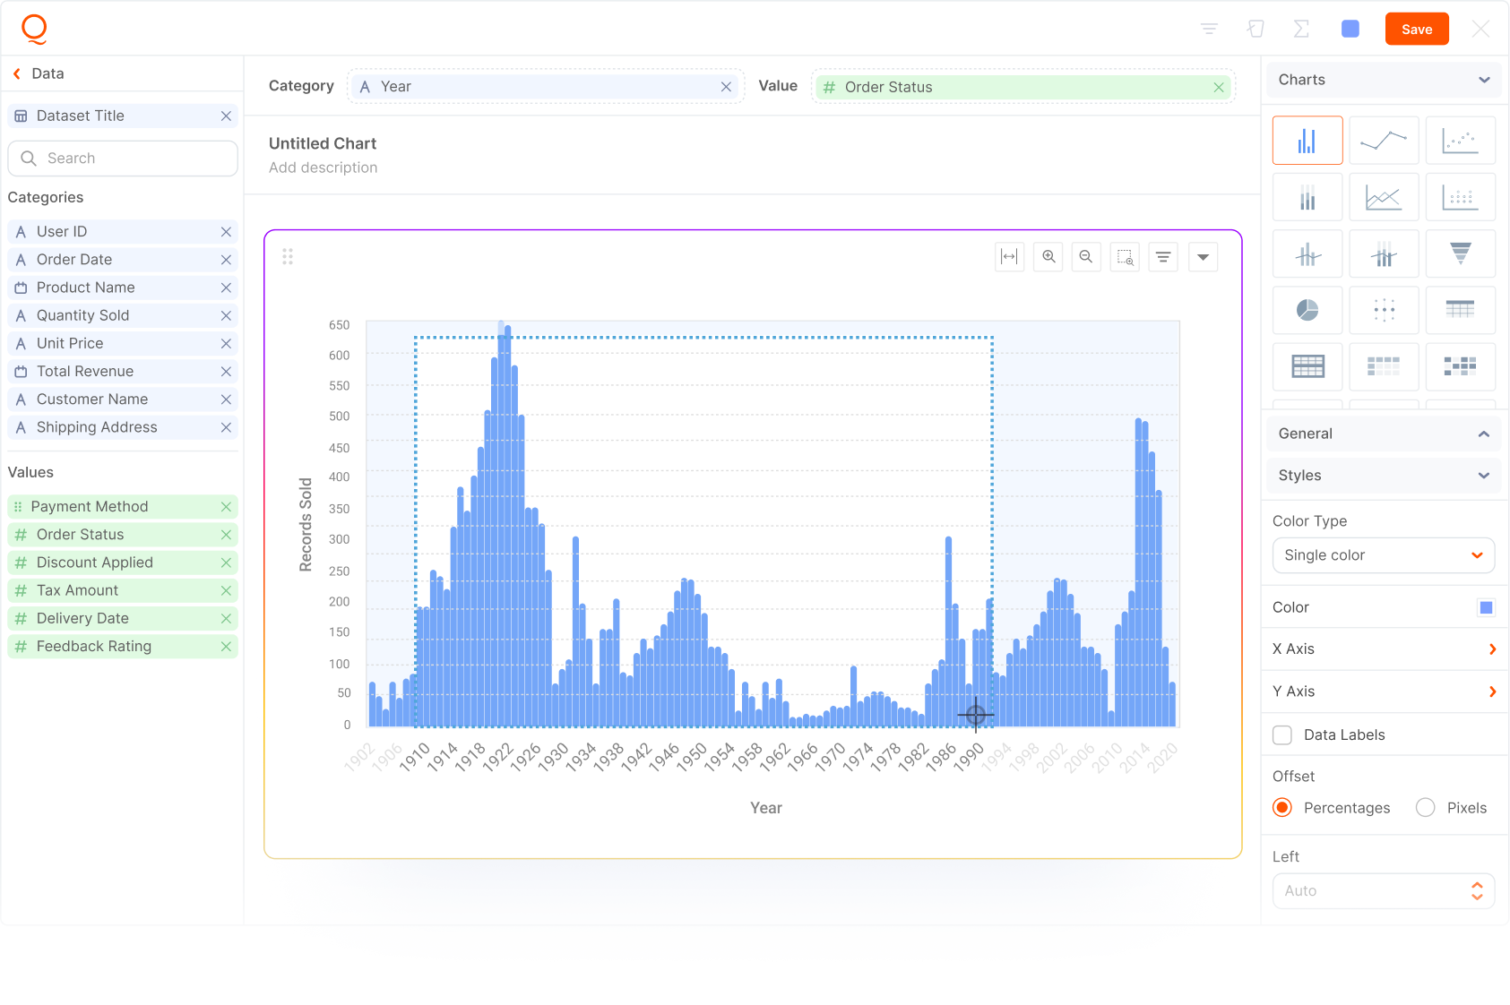Enable the Data Labels checkbox
This screenshot has height=1005, width=1510.
[1282, 735]
